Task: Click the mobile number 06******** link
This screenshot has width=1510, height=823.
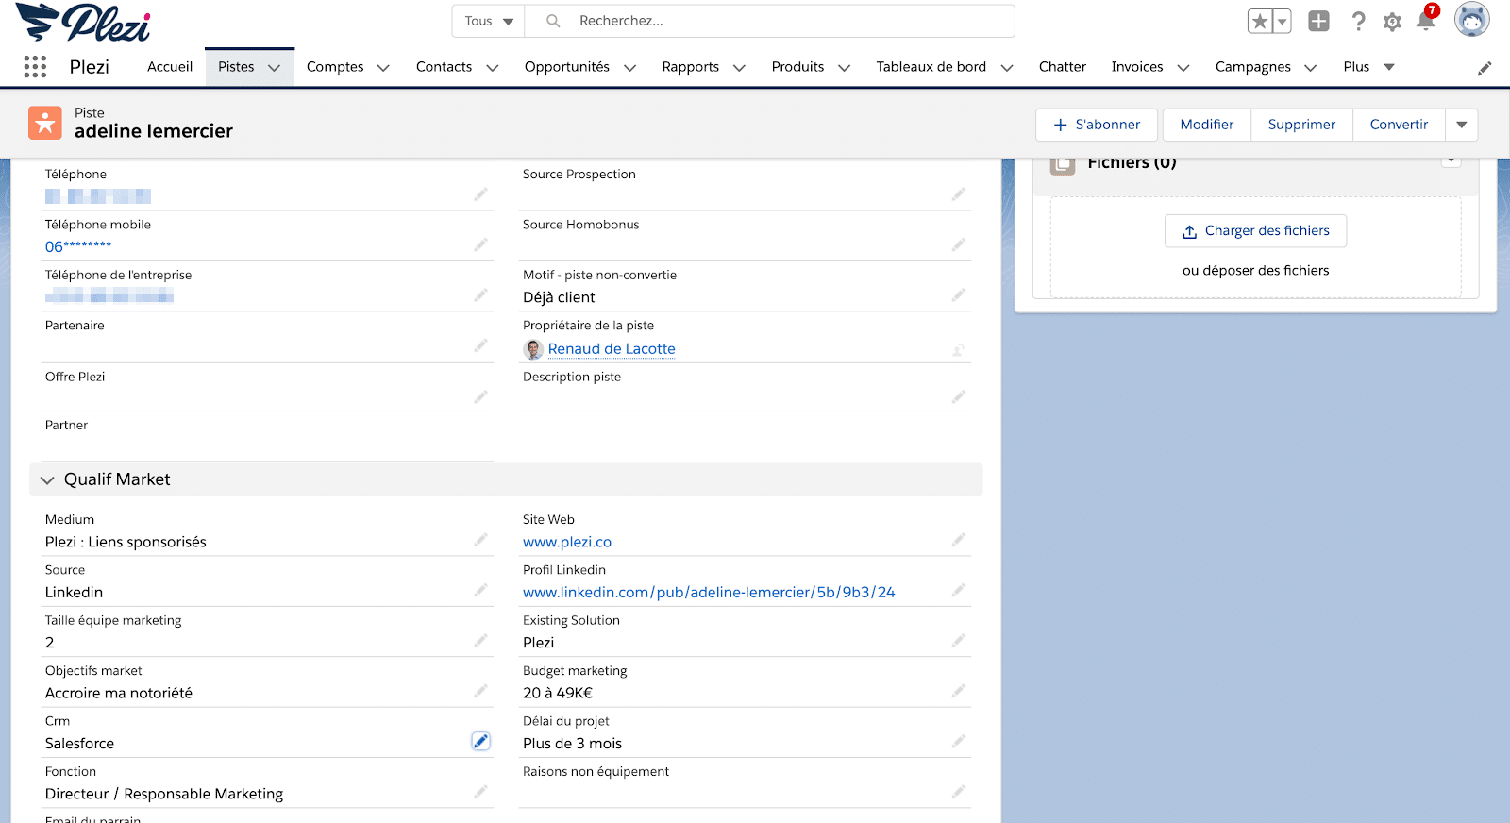Action: (x=78, y=246)
